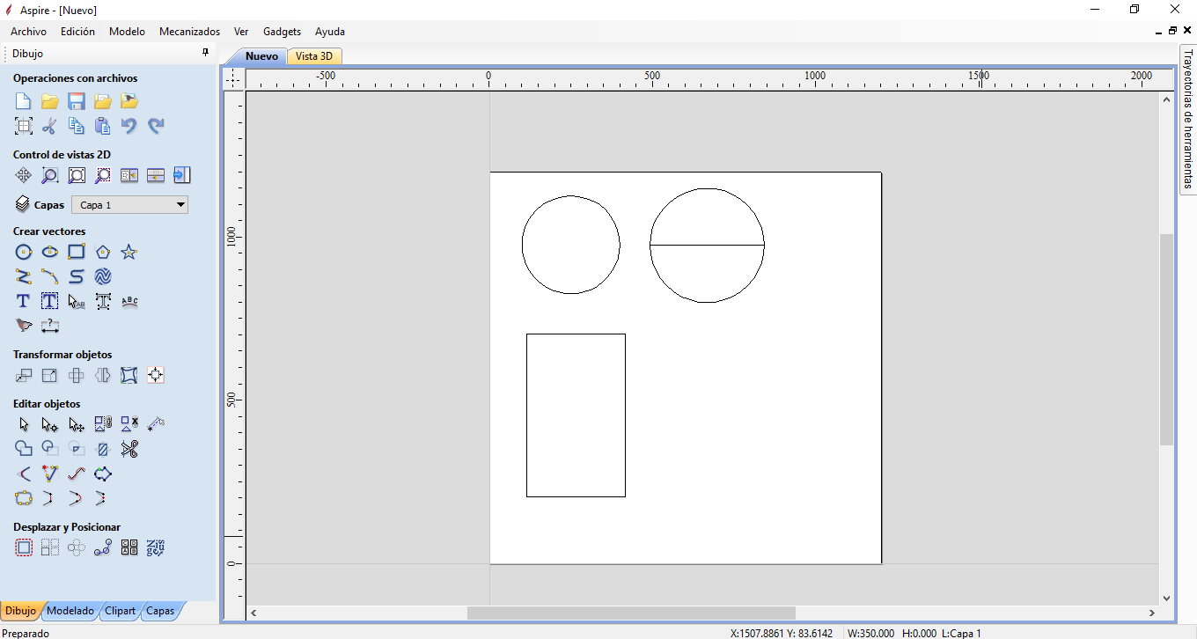Open the Mecanizados menu

(x=189, y=32)
